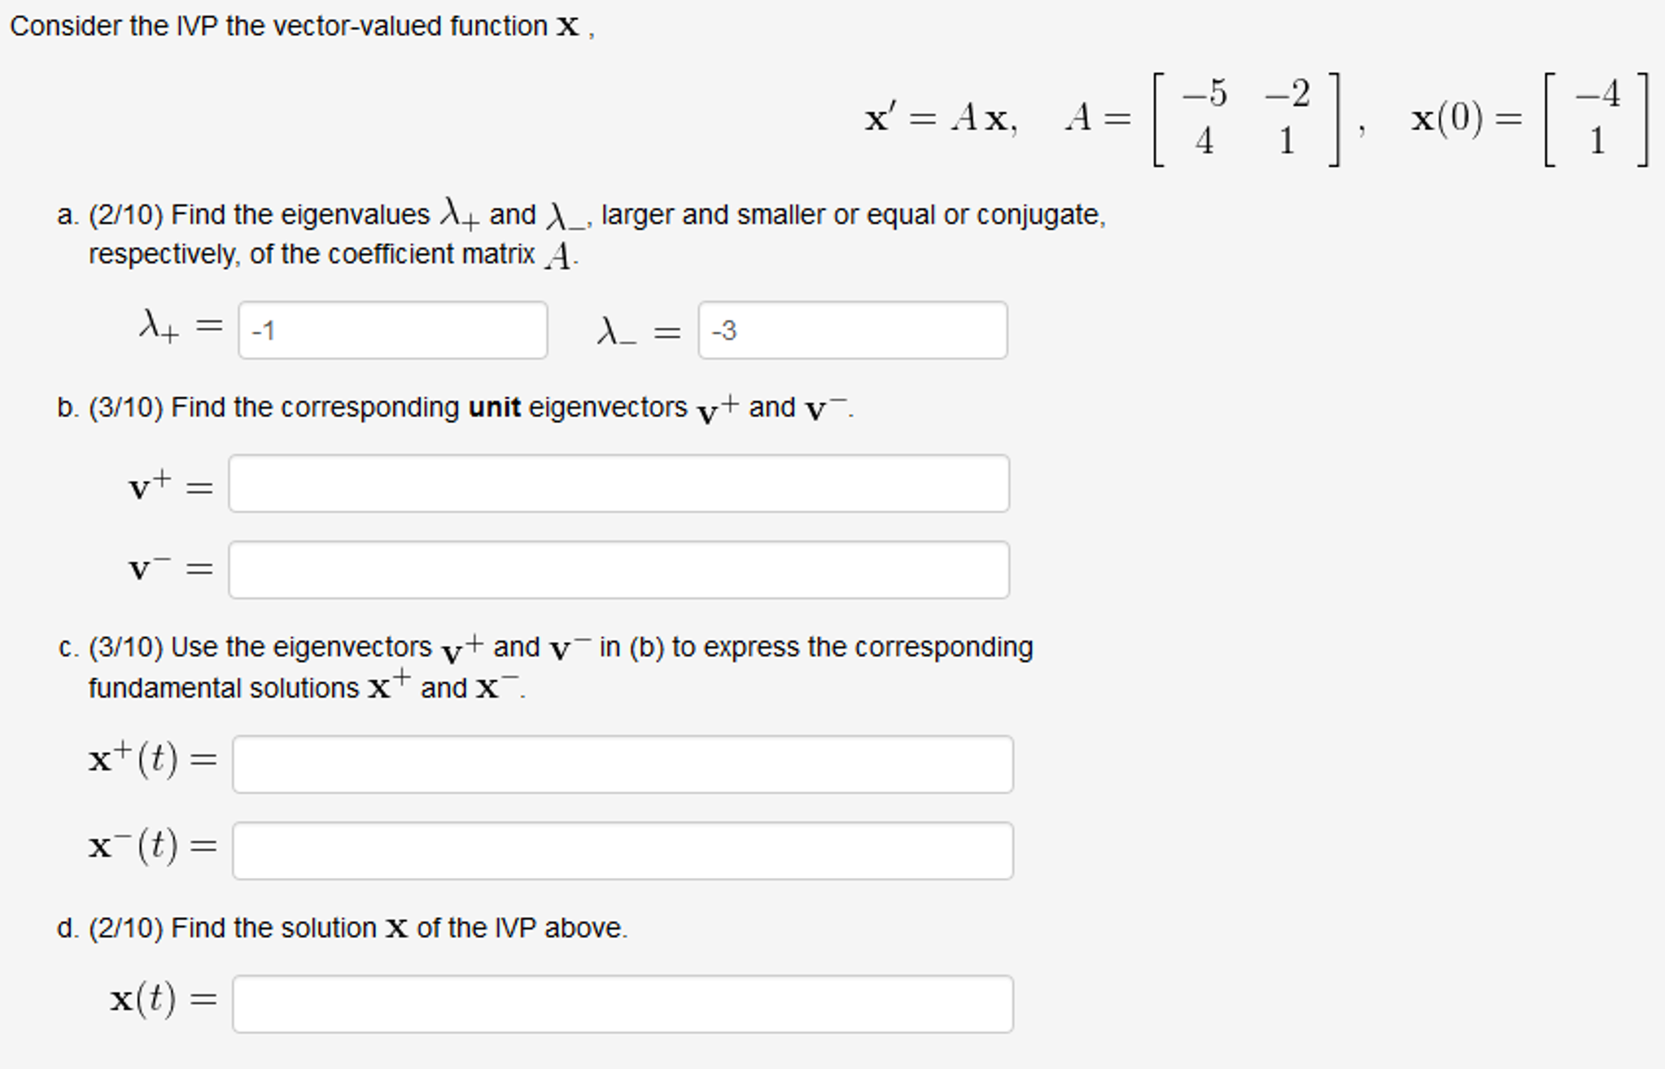Click the -1 value inside the λ+ field
Screen dimensions: 1665x1069
261,329
